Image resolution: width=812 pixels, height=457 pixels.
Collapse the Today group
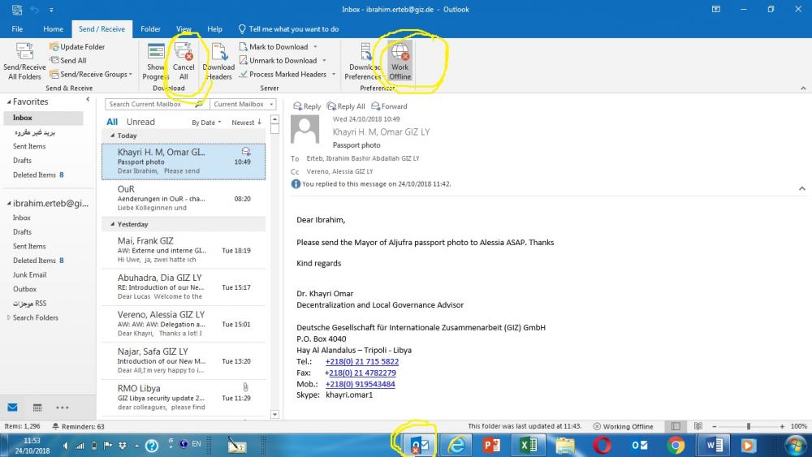(112, 136)
